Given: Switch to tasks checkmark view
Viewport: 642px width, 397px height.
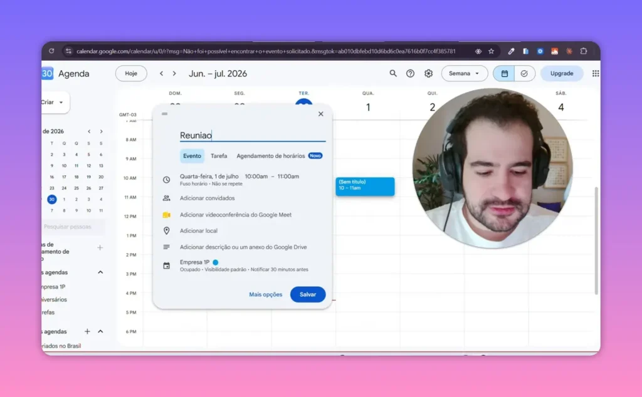Looking at the screenshot, I should [524, 74].
